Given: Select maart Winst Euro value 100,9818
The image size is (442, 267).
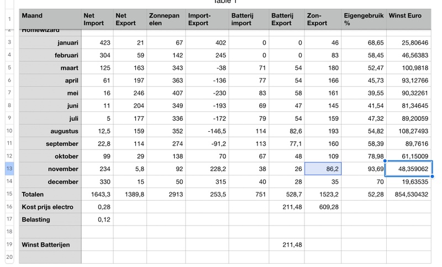Looking at the screenshot, I should tap(409, 68).
